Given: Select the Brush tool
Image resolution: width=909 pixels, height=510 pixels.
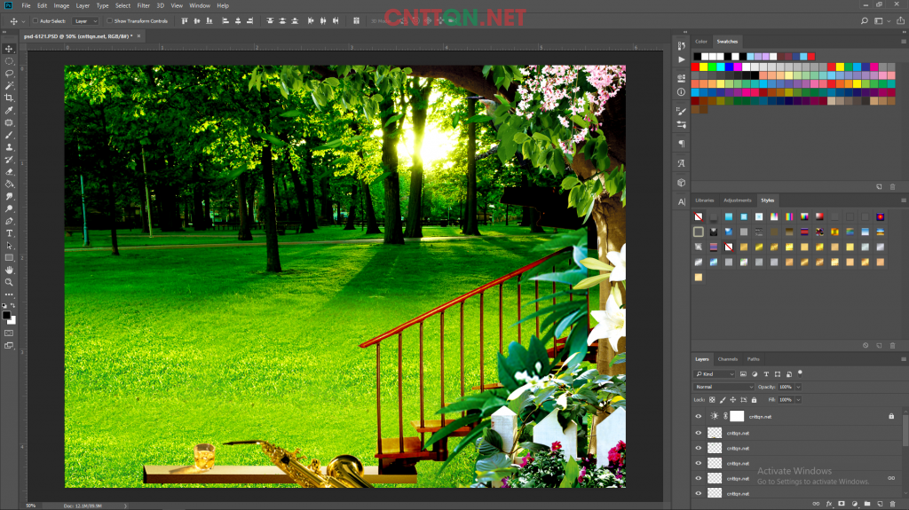Looking at the screenshot, I should click(x=9, y=135).
